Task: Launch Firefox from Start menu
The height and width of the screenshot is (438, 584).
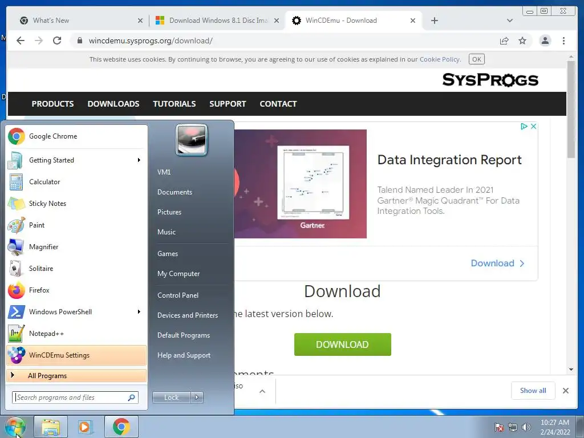Action: pos(76,290)
